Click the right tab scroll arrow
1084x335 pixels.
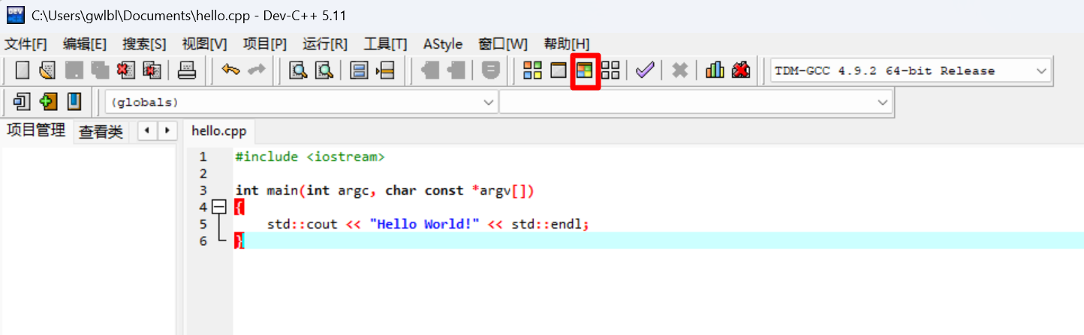point(167,130)
